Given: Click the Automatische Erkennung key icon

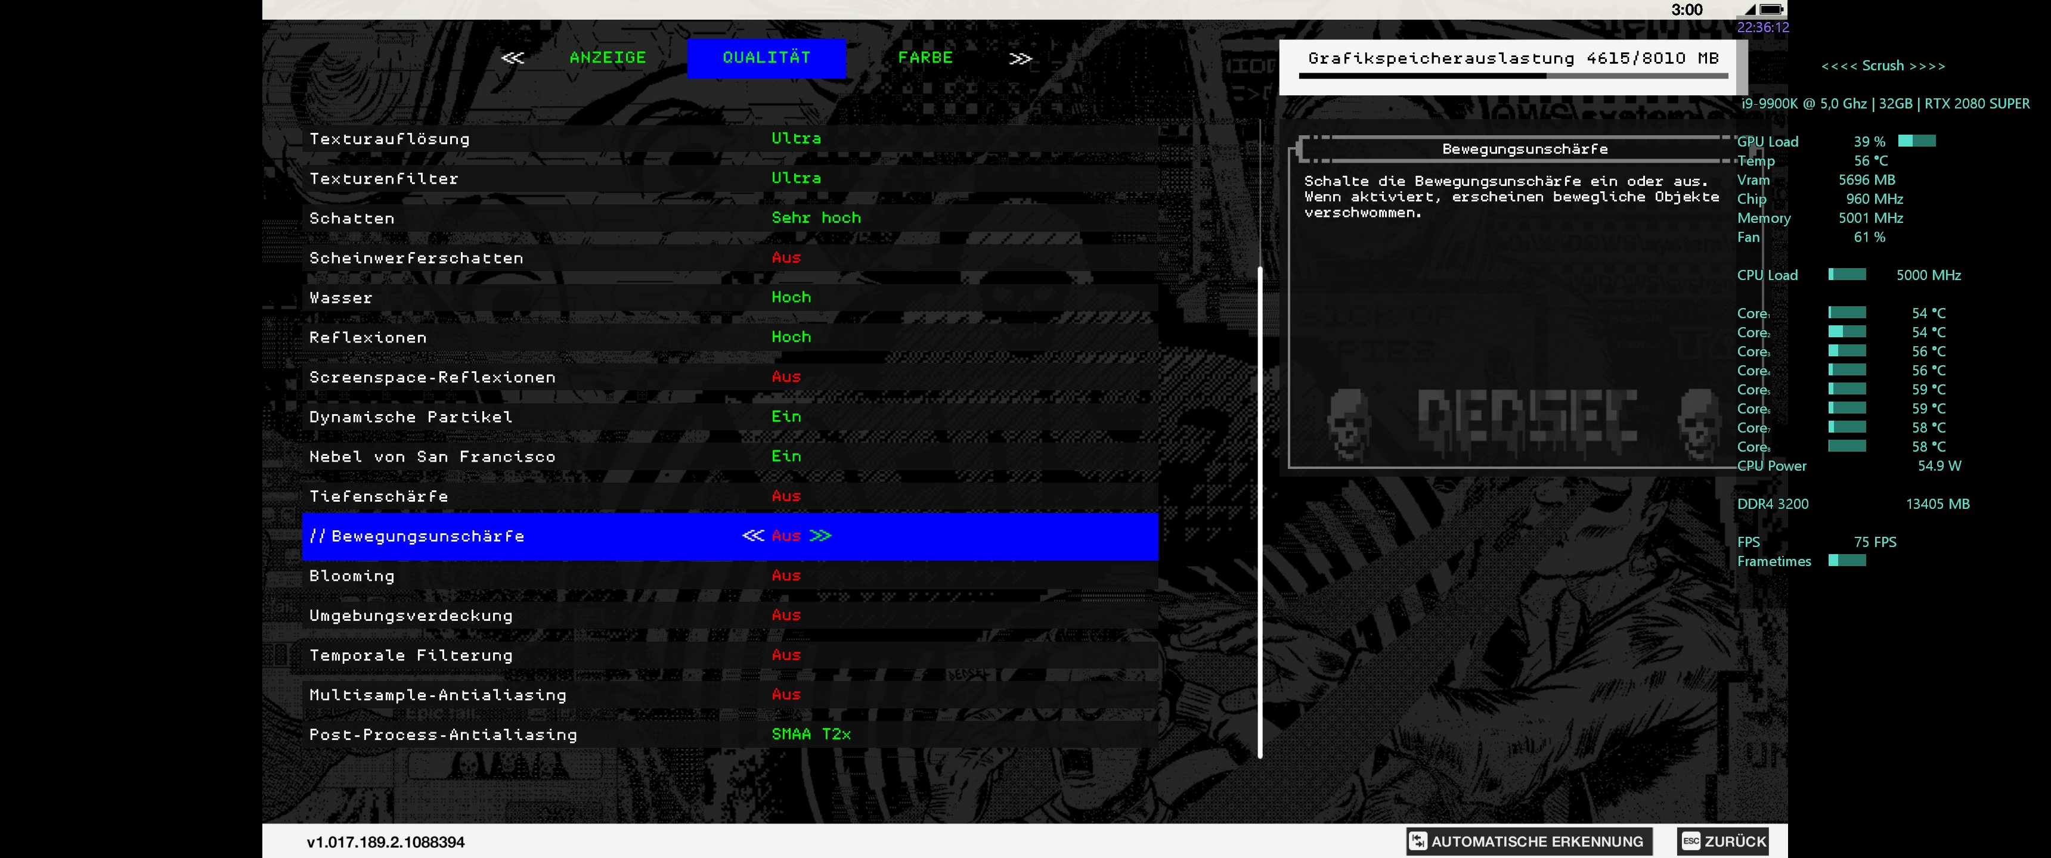Looking at the screenshot, I should point(1417,841).
